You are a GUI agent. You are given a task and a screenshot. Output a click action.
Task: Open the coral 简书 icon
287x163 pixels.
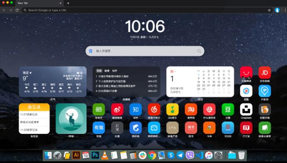coord(191,128)
